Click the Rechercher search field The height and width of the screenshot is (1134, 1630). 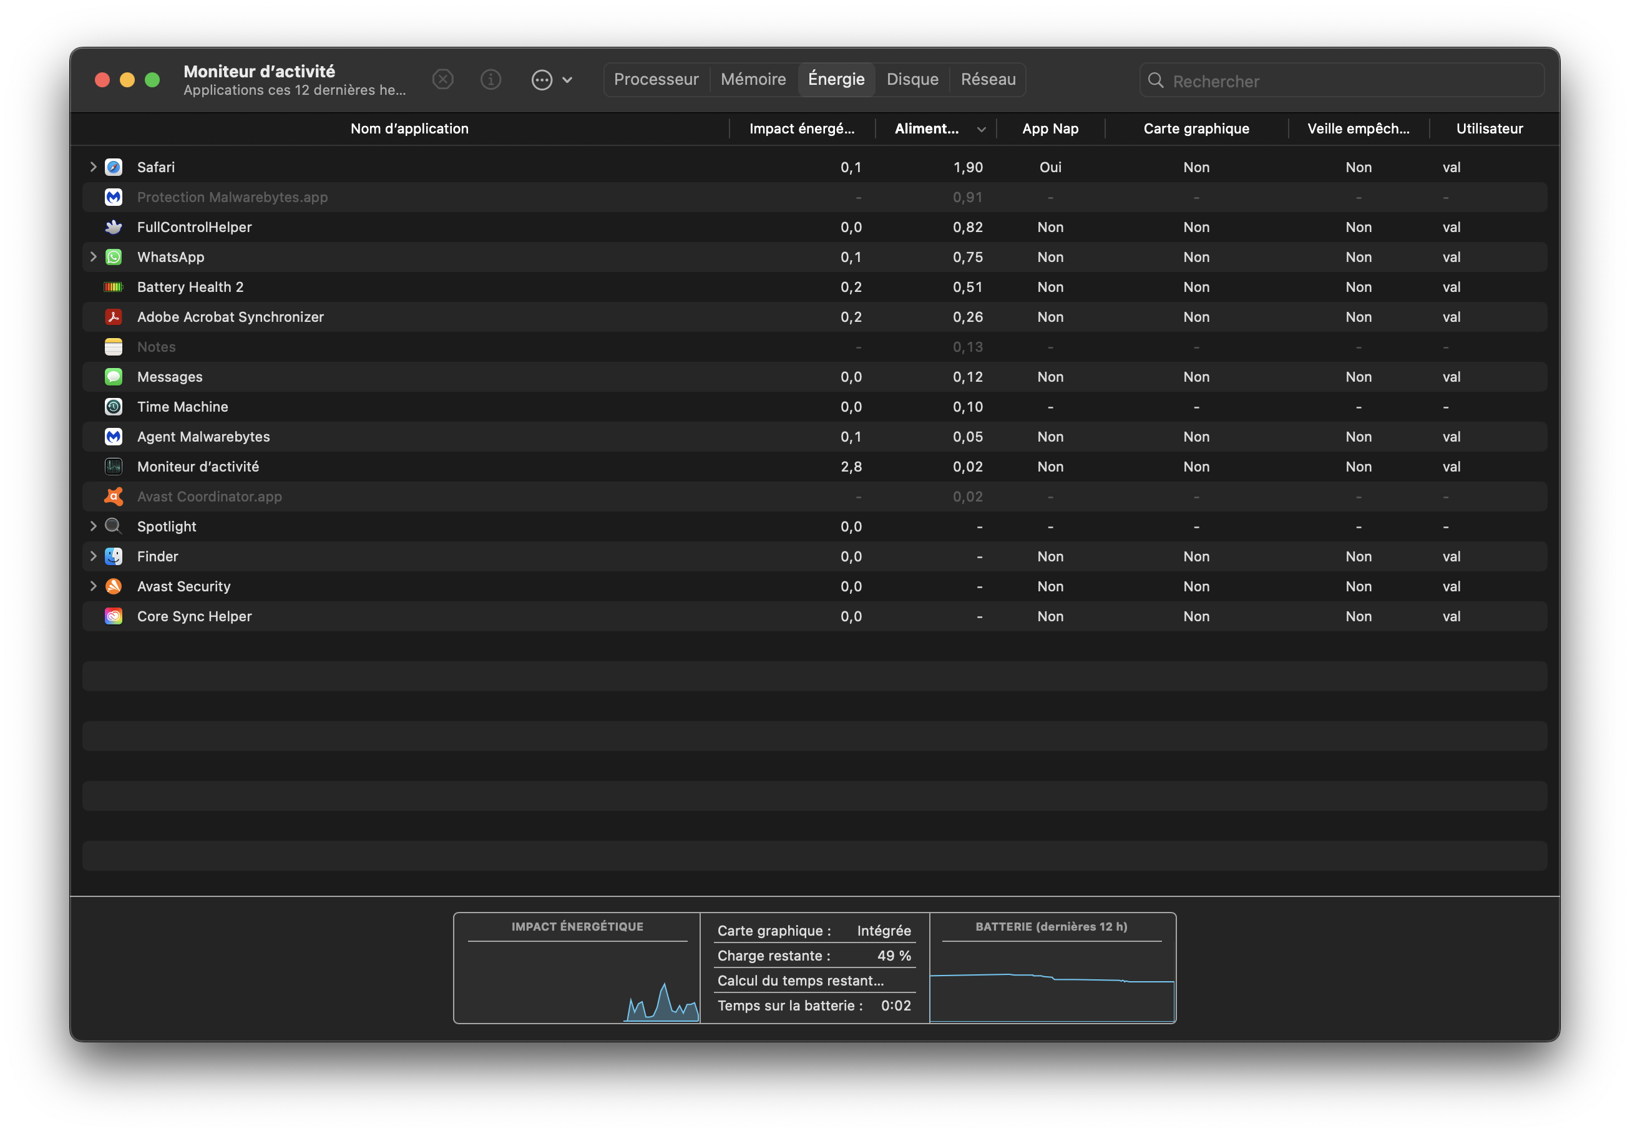click(1342, 81)
